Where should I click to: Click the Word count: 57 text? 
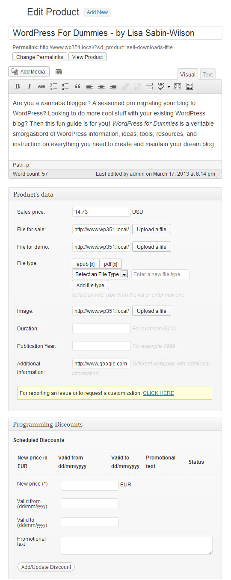pyautogui.click(x=30, y=174)
